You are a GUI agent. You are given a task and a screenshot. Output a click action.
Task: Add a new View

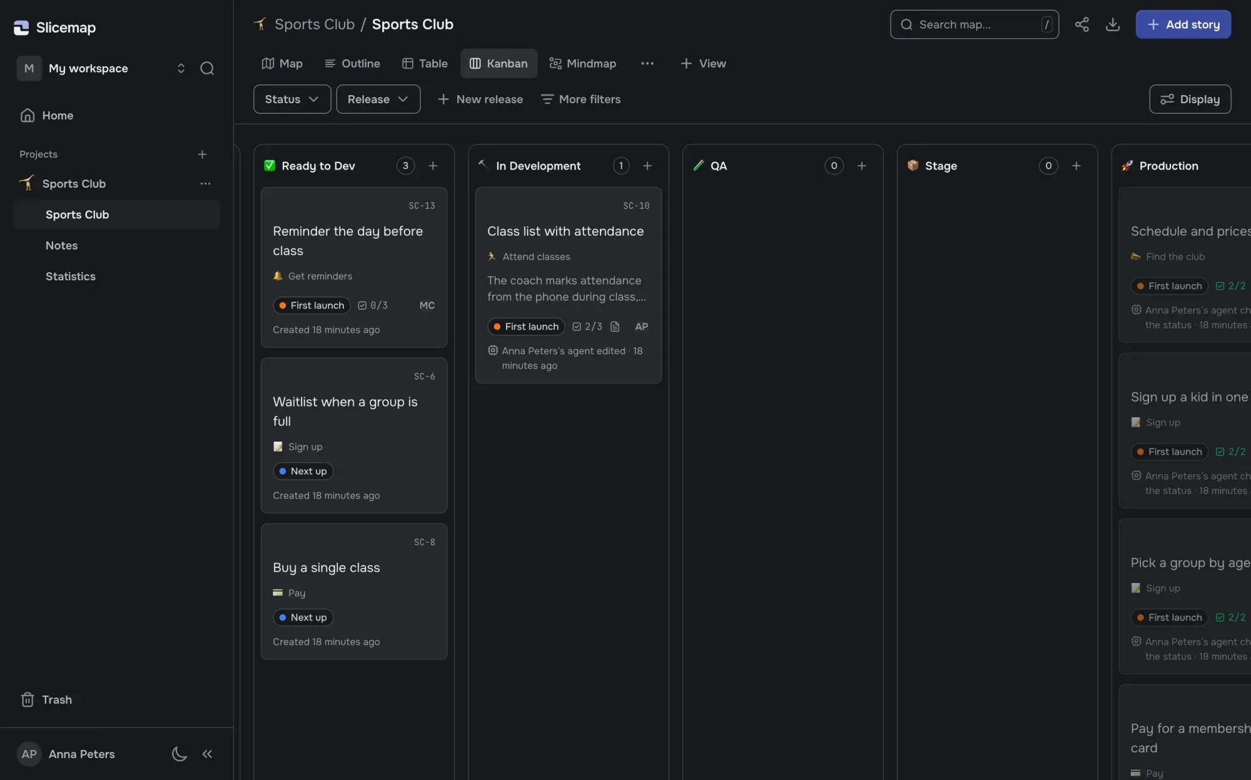pyautogui.click(x=703, y=63)
